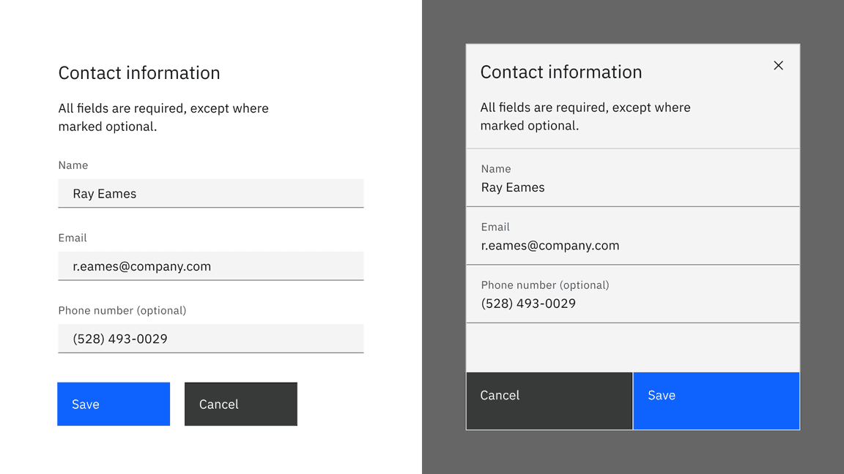Click the required fields helper text on the left
The width and height of the screenshot is (844, 474).
pyautogui.click(x=163, y=117)
